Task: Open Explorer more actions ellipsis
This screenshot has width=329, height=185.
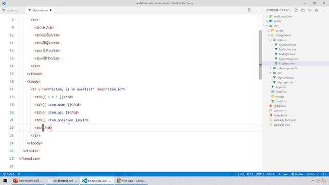Action: (323, 10)
